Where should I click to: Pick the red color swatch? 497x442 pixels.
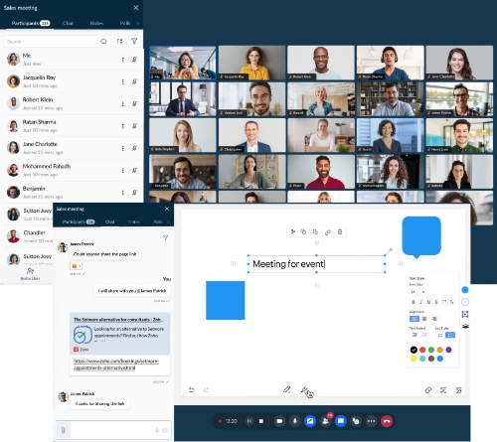[x=422, y=350]
